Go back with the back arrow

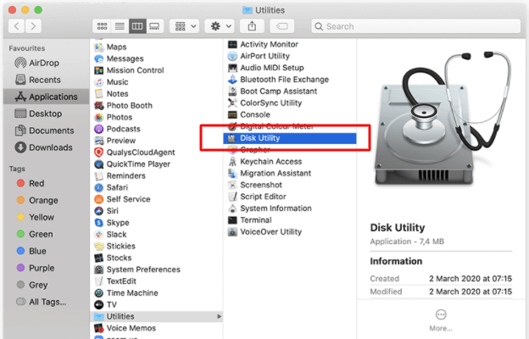pos(14,26)
